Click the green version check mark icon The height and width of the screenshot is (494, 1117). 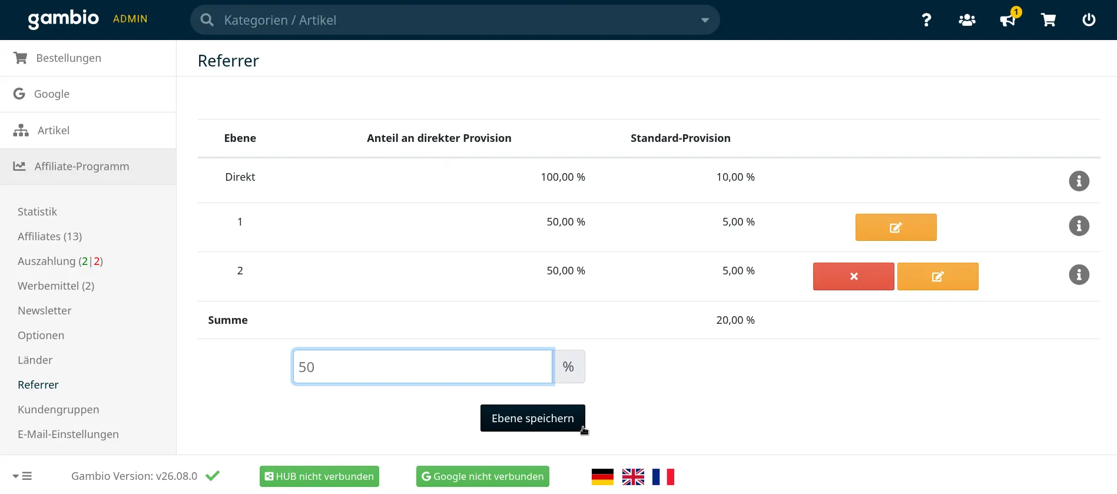[x=213, y=476]
